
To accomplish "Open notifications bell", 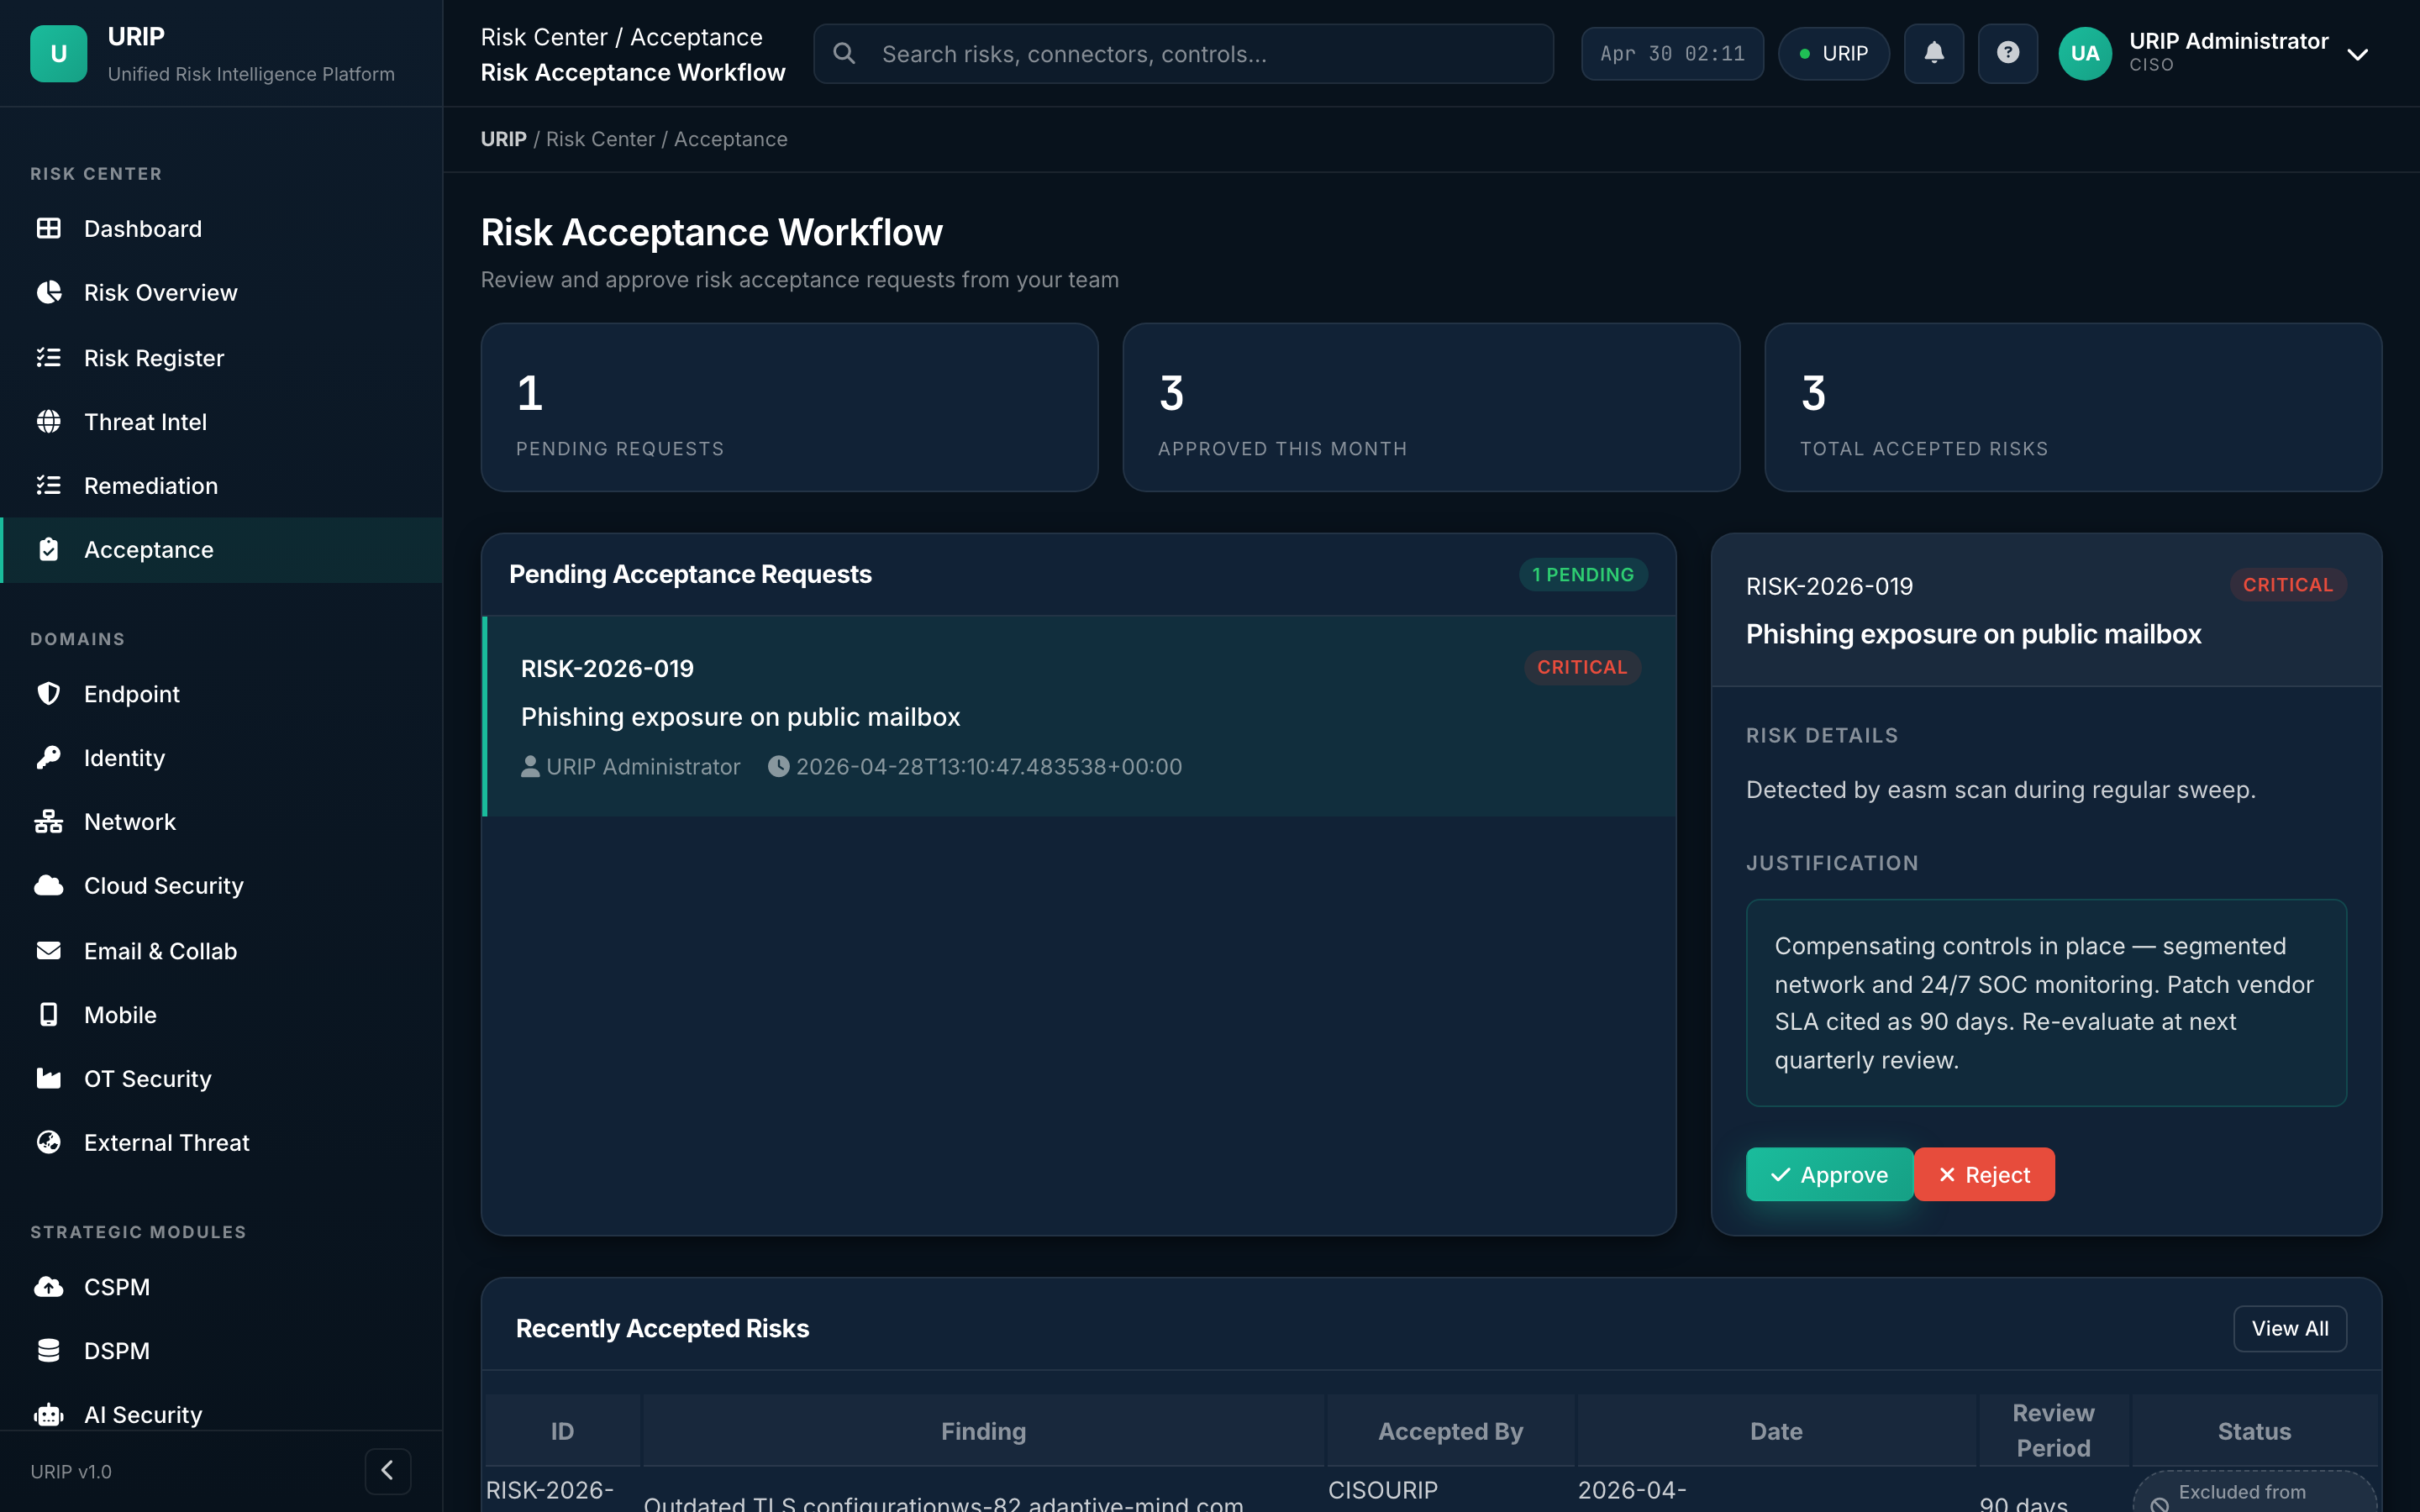I will click(x=1934, y=53).
